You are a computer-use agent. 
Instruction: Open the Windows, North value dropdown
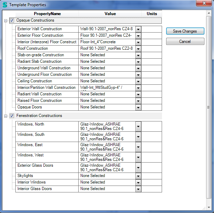coord(138,126)
